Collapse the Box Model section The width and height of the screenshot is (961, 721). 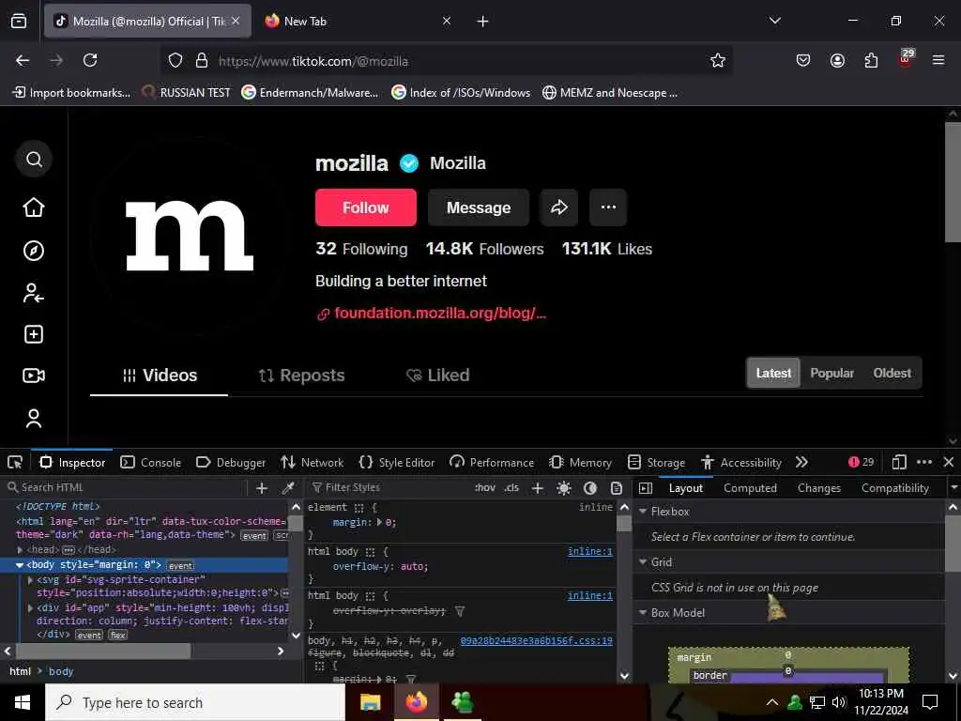click(x=643, y=612)
